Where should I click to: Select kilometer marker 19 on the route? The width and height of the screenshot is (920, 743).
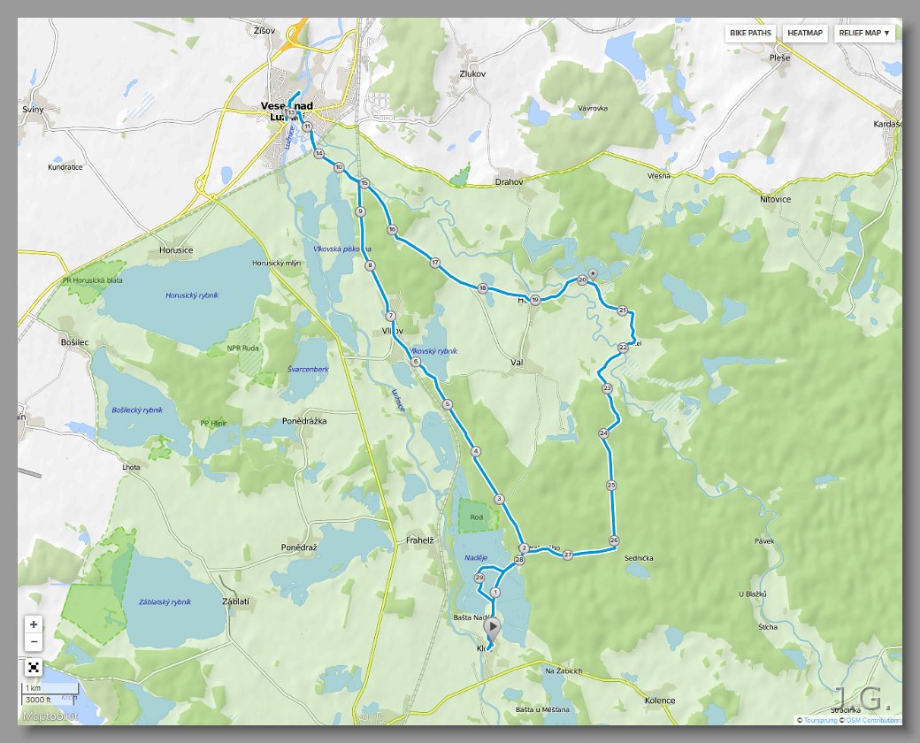pyautogui.click(x=535, y=300)
